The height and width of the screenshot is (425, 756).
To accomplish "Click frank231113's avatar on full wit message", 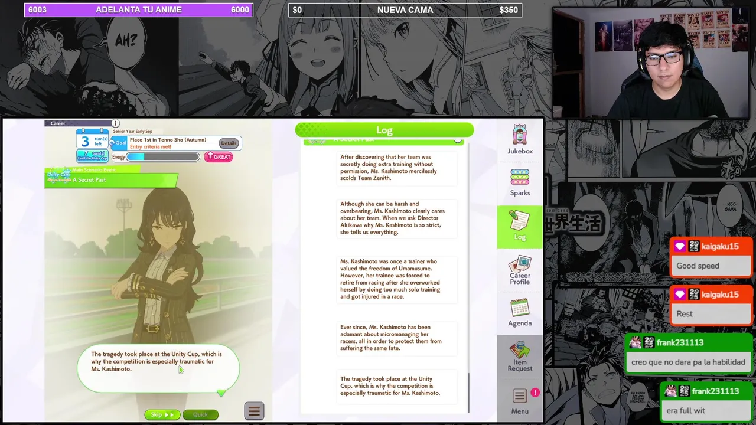I will (x=670, y=391).
